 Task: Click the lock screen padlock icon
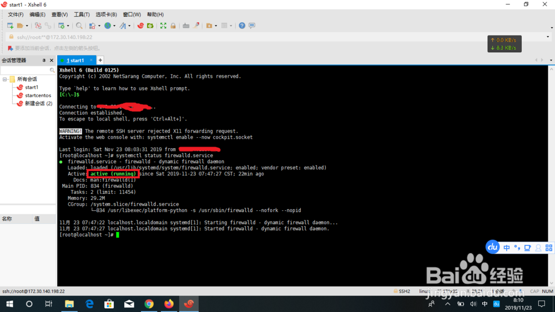pyautogui.click(x=173, y=26)
